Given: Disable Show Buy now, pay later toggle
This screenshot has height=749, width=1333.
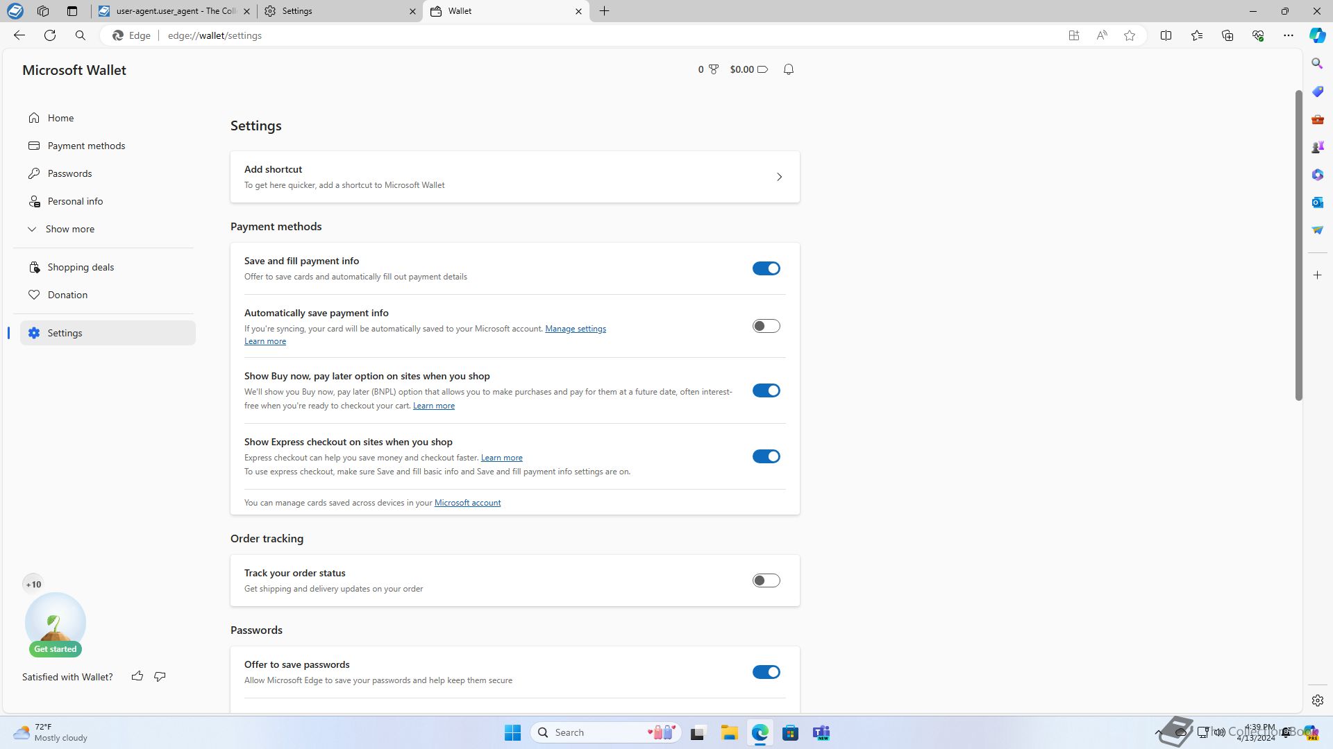Looking at the screenshot, I should (x=766, y=390).
